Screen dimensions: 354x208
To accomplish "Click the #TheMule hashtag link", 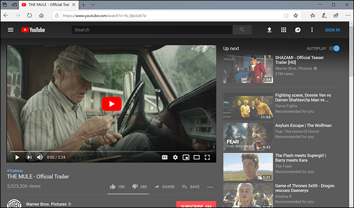I will [x=15, y=171].
